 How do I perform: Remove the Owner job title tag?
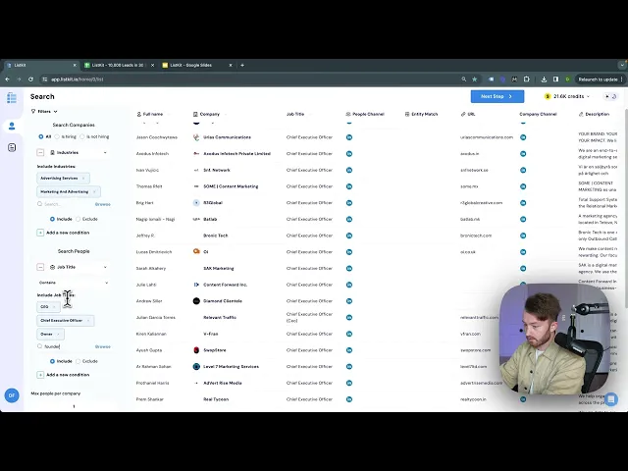[x=58, y=334]
